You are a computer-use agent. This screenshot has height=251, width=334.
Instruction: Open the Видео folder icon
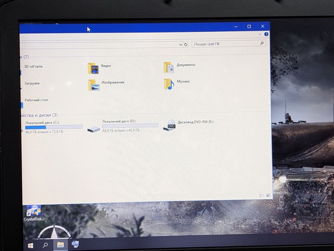[x=93, y=69]
